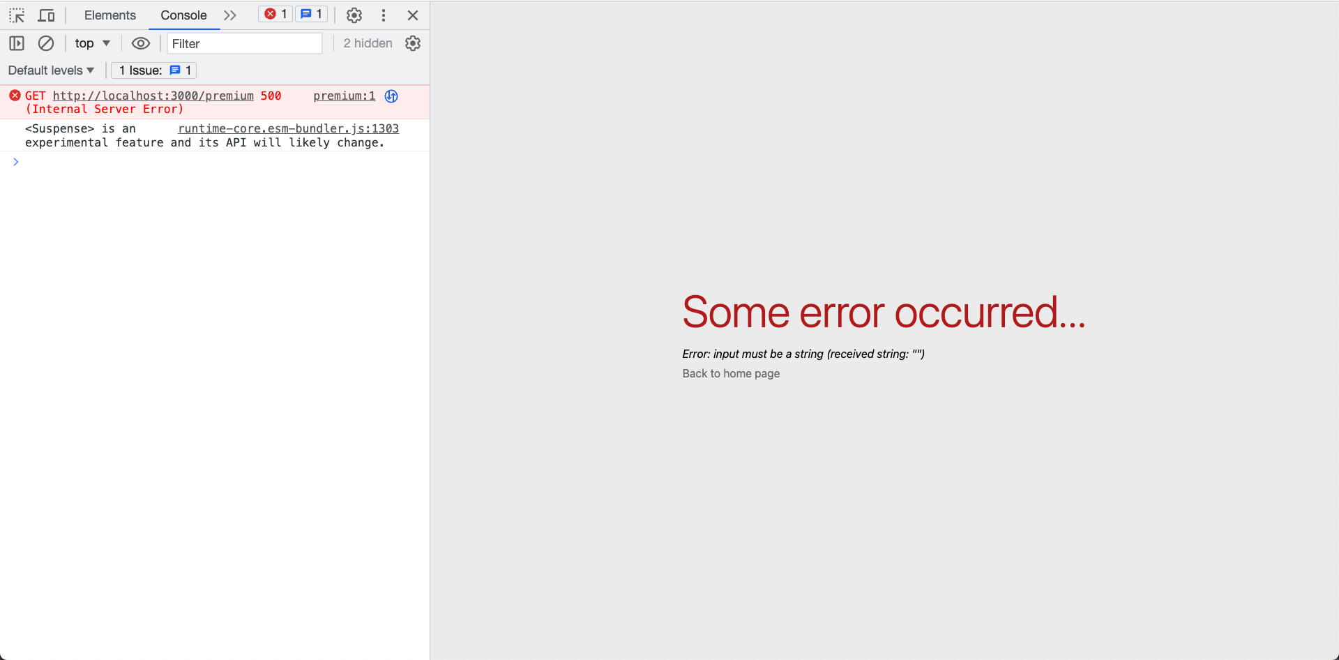Screen dimensions: 1339x660
Task: Switch to the Elements tab
Action: pyautogui.click(x=109, y=15)
